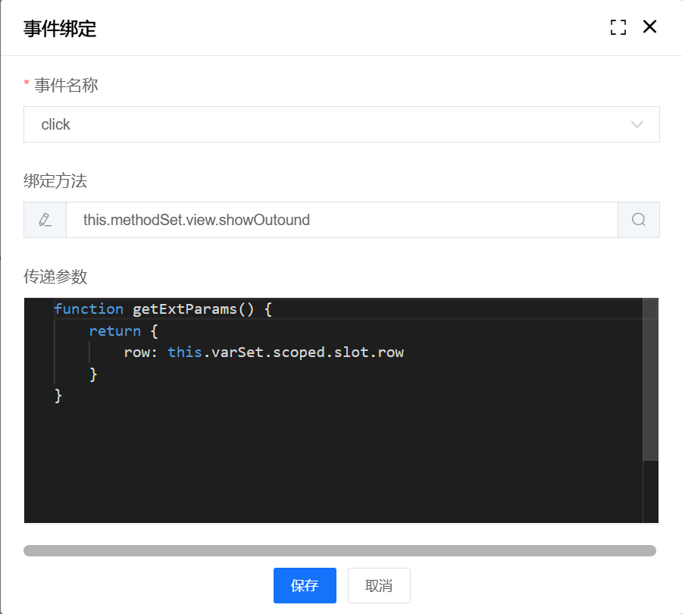Click the 'row:' property key in code
Screen dimensions: 682x614
(141, 352)
